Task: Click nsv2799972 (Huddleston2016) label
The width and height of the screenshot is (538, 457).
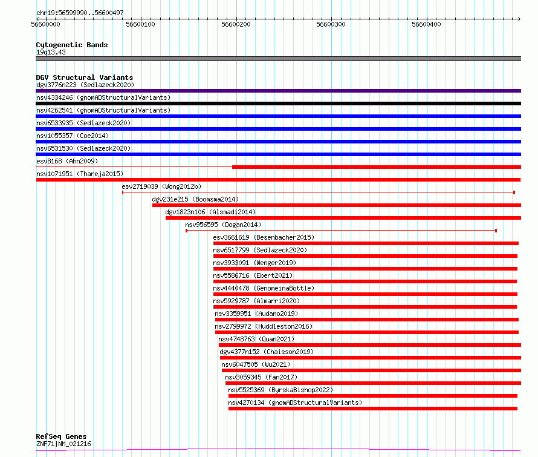Action: pyautogui.click(x=264, y=326)
